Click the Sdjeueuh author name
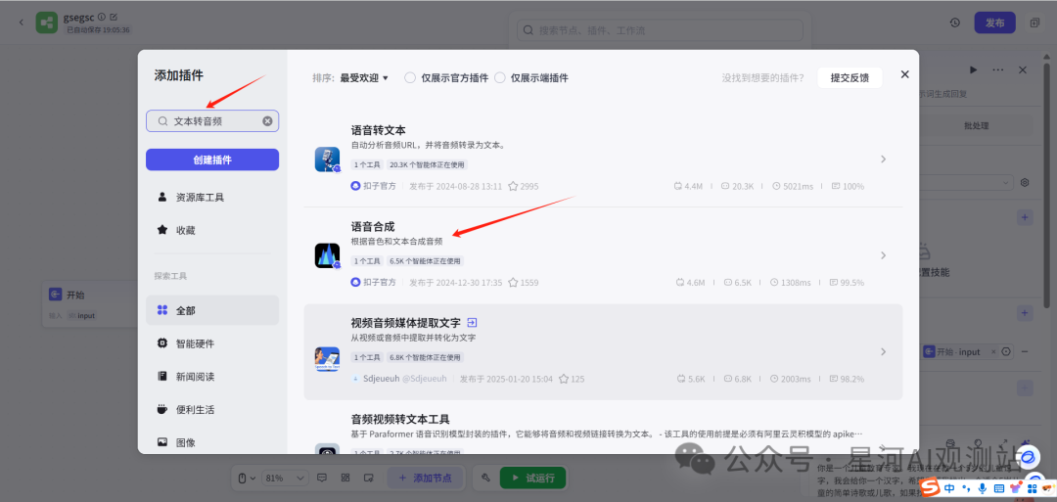Screen dimensions: 1057x502 point(381,379)
